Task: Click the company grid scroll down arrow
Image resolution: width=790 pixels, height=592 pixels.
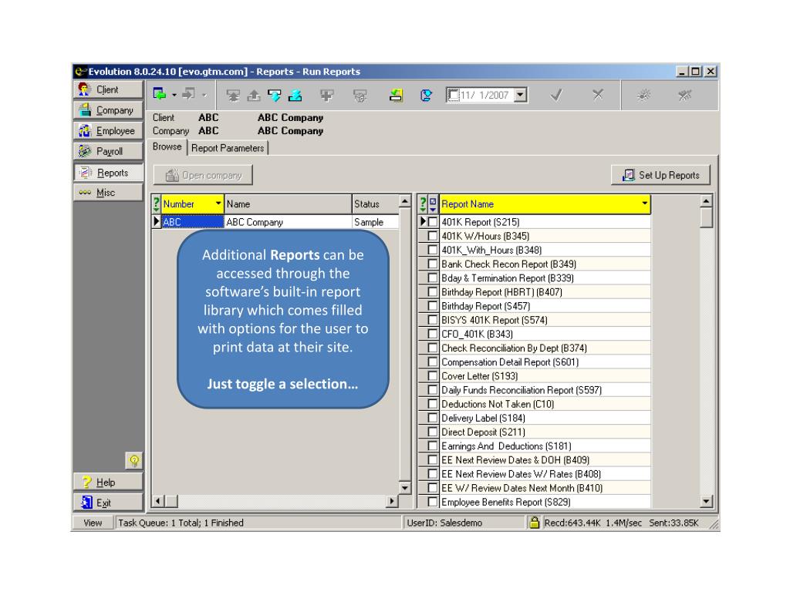Action: pyautogui.click(x=405, y=488)
